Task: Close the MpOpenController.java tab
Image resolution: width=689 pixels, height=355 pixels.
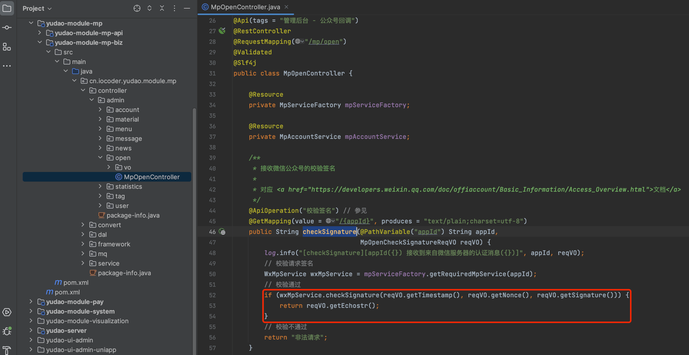Action: 286,7
